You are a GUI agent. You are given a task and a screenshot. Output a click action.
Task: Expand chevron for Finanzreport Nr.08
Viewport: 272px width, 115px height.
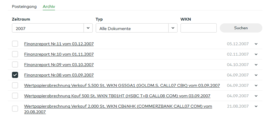[x=256, y=75]
